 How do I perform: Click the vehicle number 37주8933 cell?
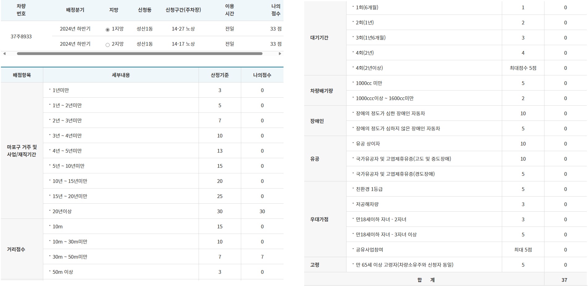click(21, 36)
